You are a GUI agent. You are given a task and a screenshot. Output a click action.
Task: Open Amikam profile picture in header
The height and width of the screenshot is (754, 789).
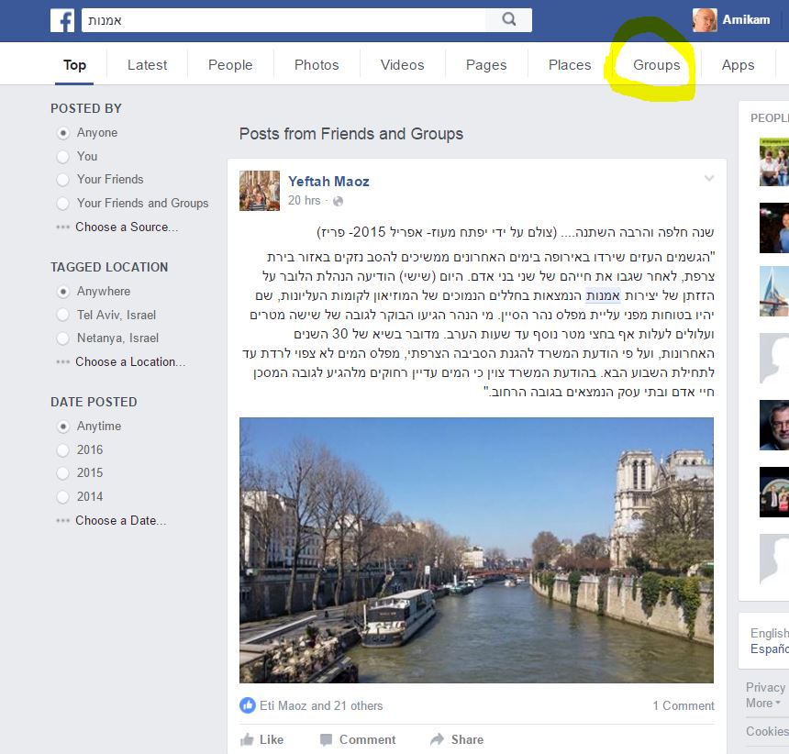(x=705, y=20)
